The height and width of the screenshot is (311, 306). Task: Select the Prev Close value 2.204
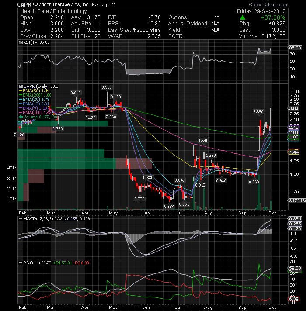57,36
